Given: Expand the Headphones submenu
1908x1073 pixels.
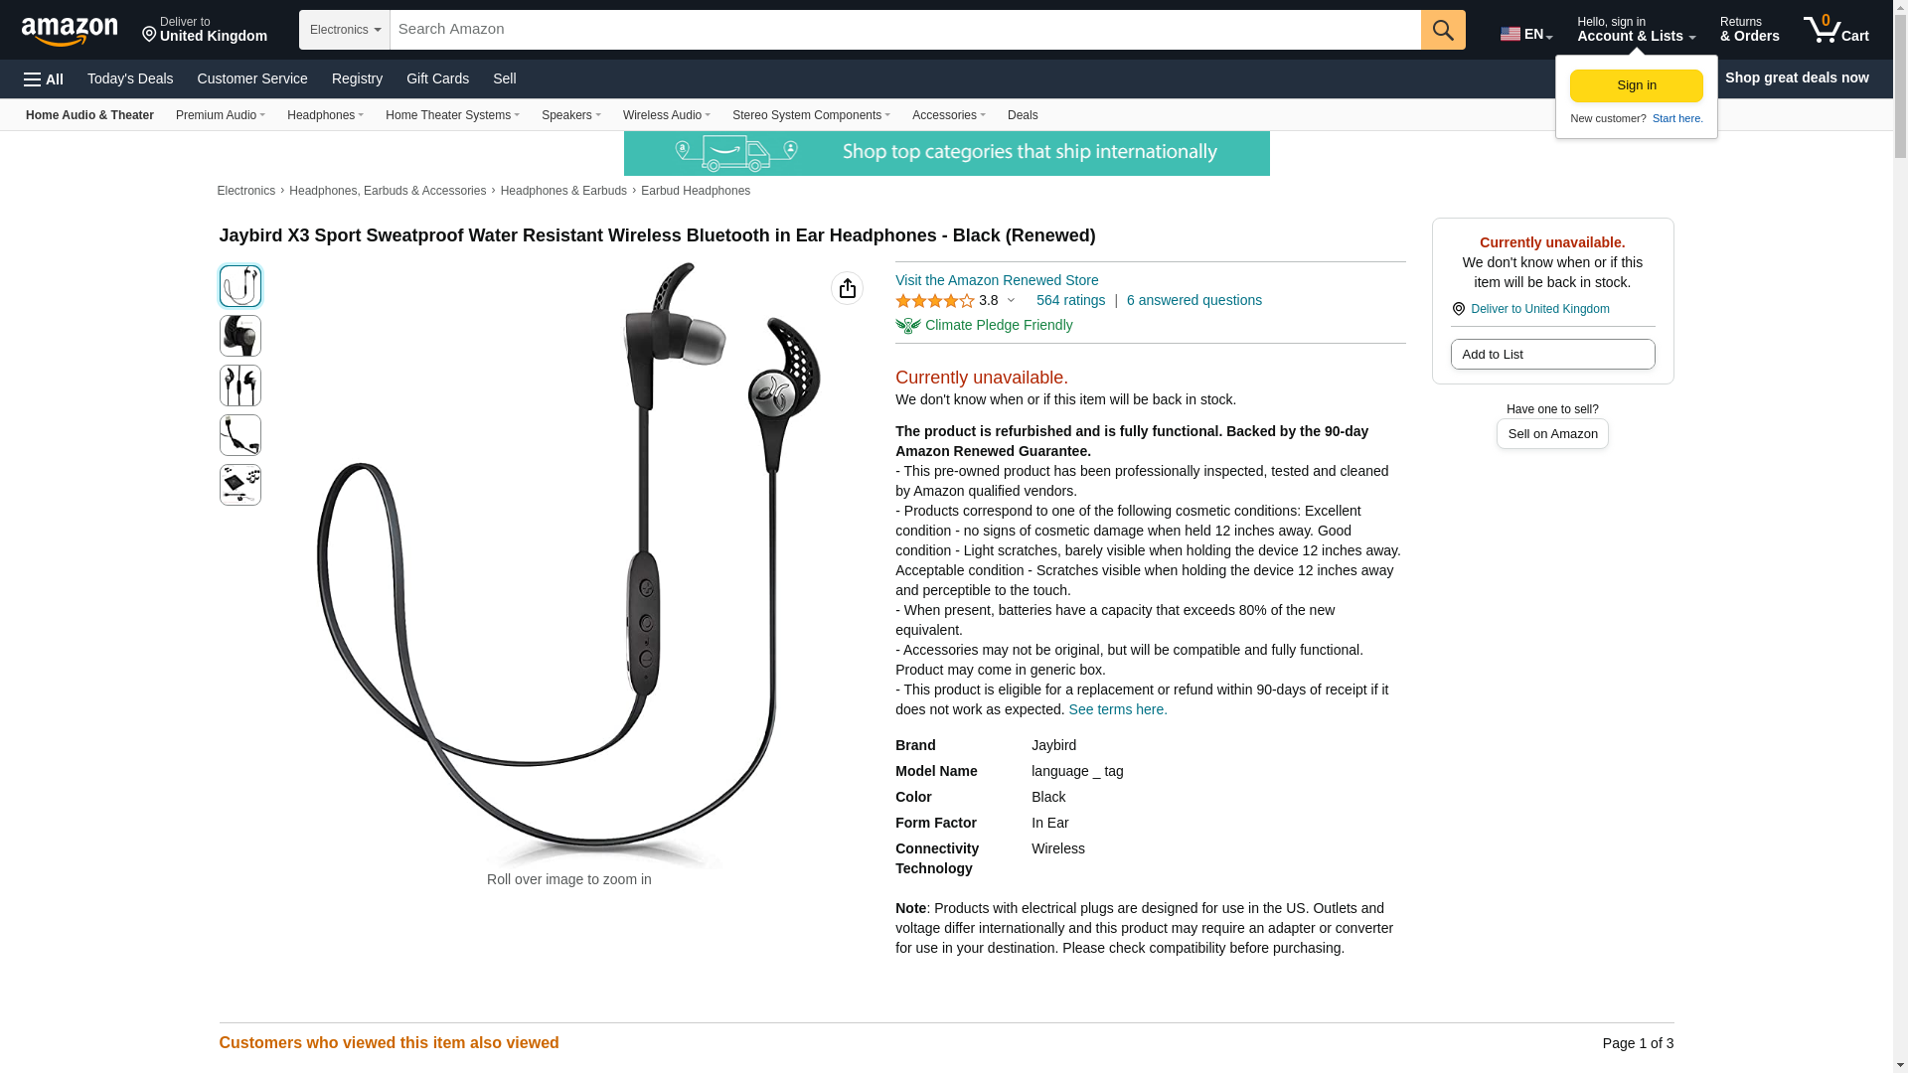Looking at the screenshot, I should pos(325,115).
